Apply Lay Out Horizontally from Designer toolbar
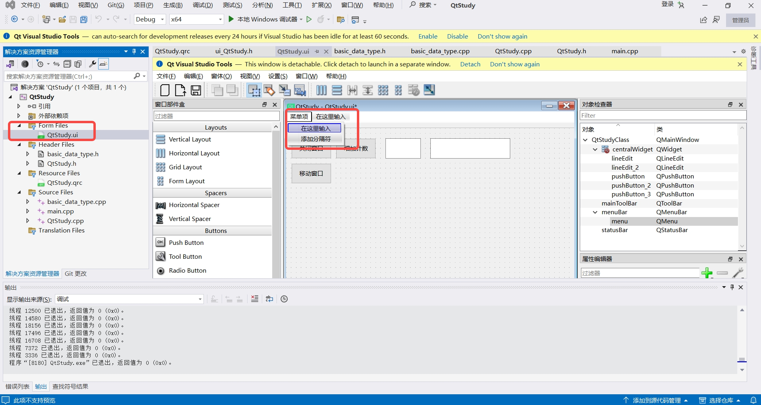 [321, 90]
